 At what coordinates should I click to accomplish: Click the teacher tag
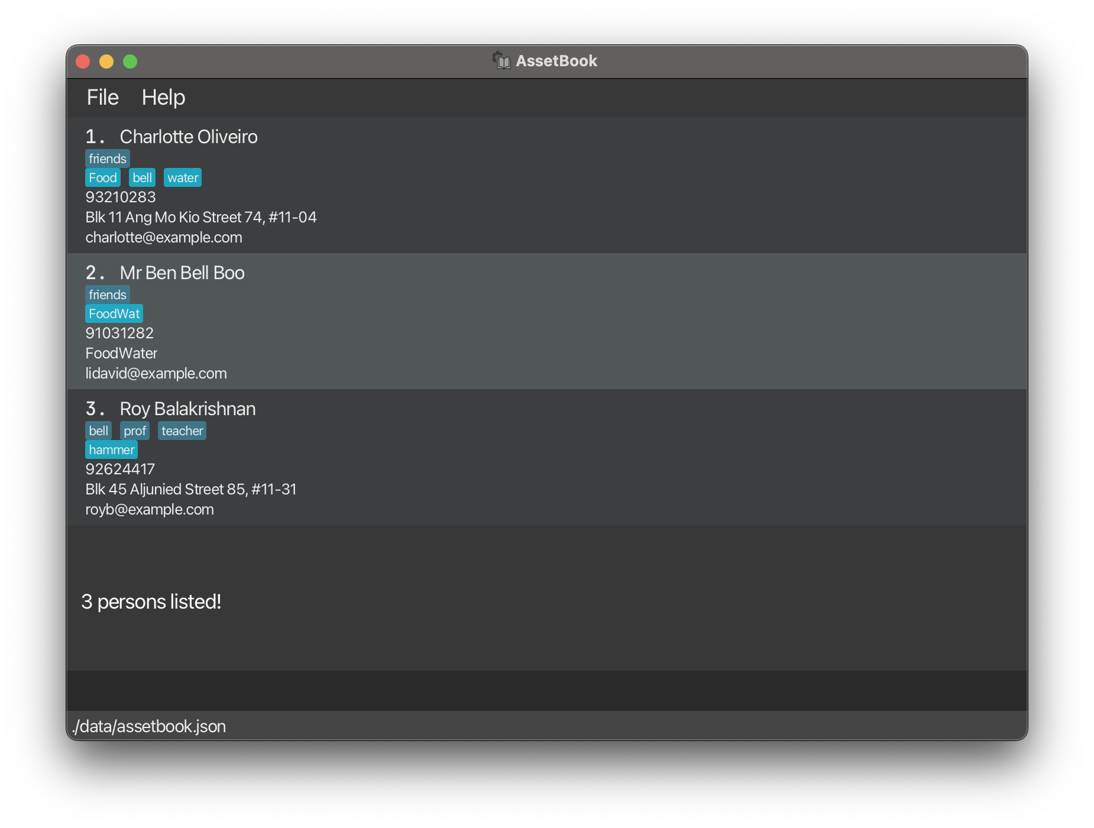tap(182, 431)
